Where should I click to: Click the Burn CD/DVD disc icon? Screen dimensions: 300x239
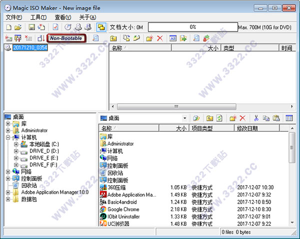67,27
